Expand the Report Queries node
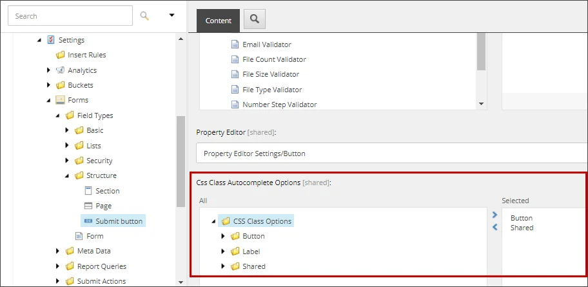The image size is (588, 287). [58, 266]
